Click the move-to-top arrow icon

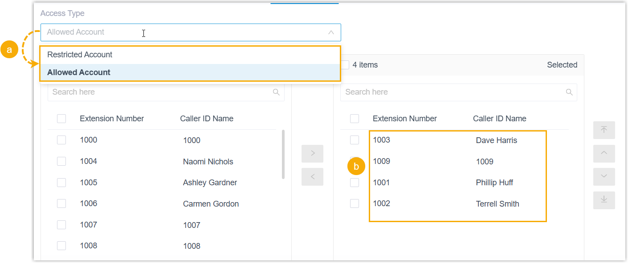[x=604, y=130]
